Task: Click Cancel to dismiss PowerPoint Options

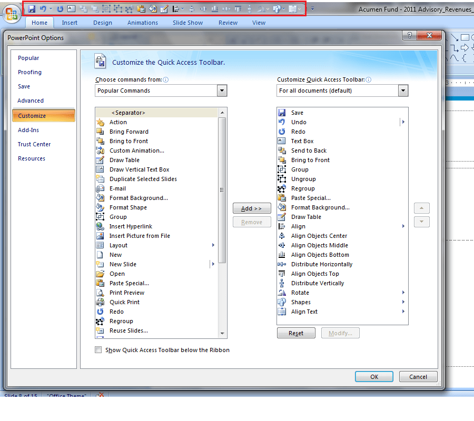Action: (x=418, y=377)
